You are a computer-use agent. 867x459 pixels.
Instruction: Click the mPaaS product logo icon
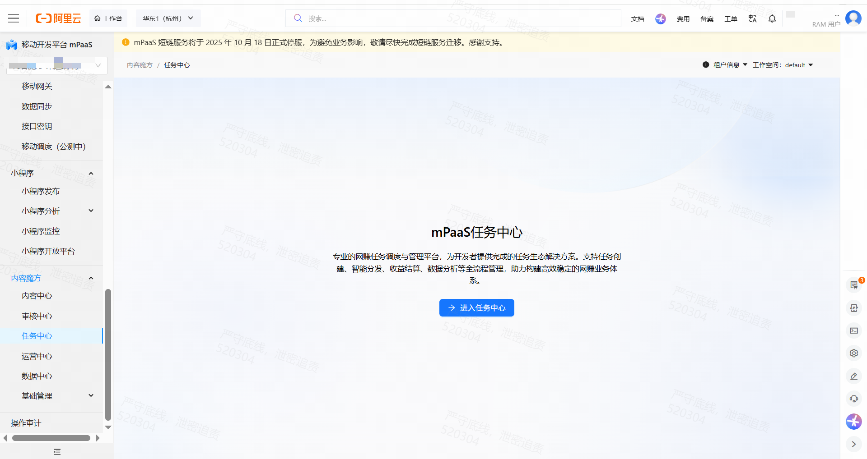tap(12, 45)
